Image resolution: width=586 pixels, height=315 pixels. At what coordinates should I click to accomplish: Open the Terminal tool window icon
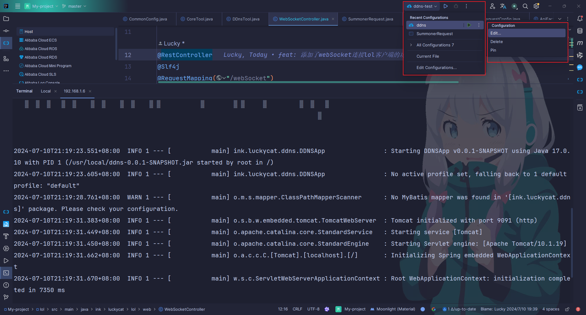coord(6,273)
